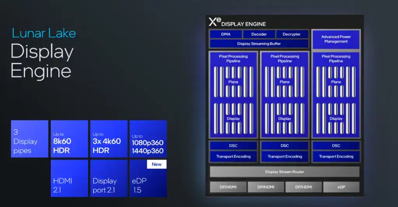The image size is (398, 207).
Task: Select the rightmost DSC block
Action: coord(336,146)
